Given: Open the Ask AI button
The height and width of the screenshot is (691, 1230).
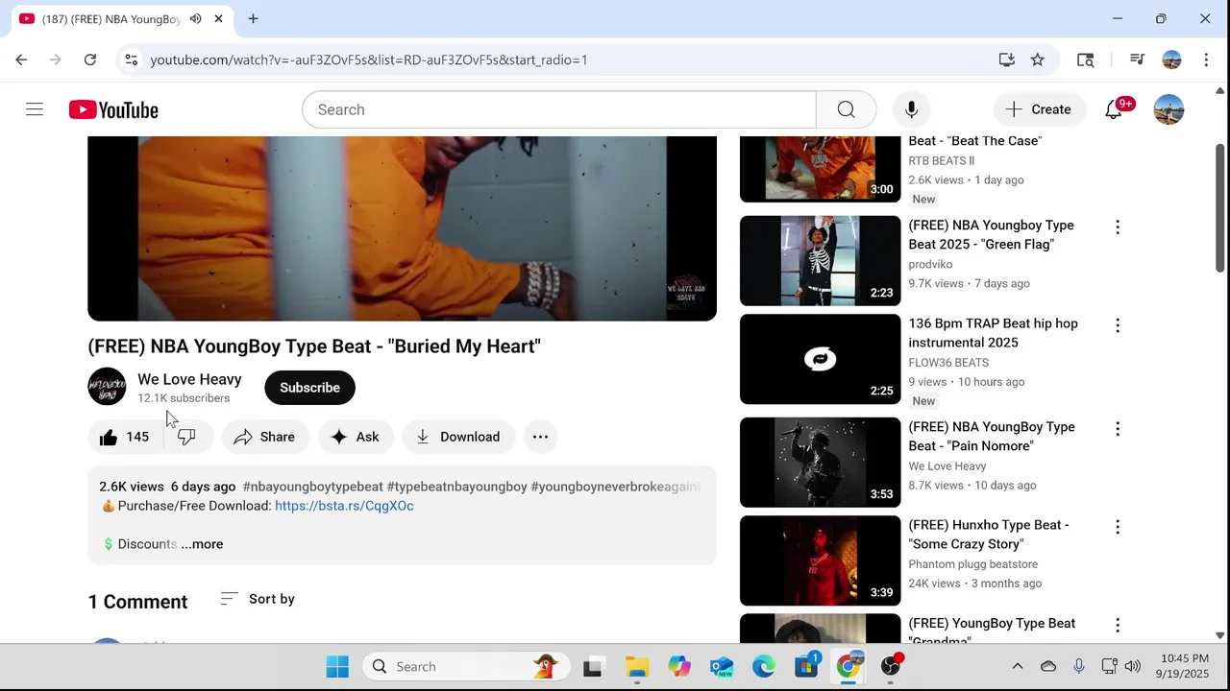Looking at the screenshot, I should [356, 437].
